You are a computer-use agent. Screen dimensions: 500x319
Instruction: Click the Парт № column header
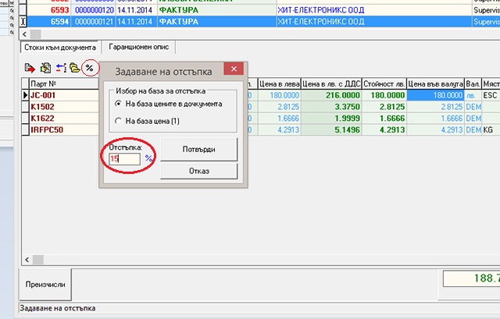64,83
